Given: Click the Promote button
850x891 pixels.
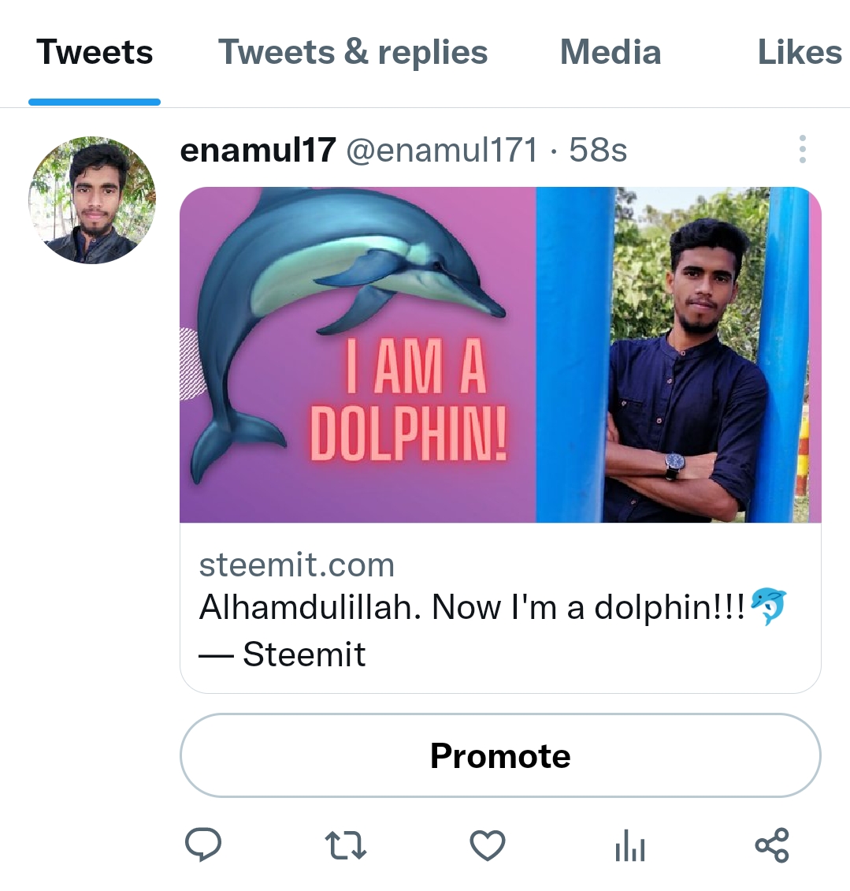Looking at the screenshot, I should (500, 755).
